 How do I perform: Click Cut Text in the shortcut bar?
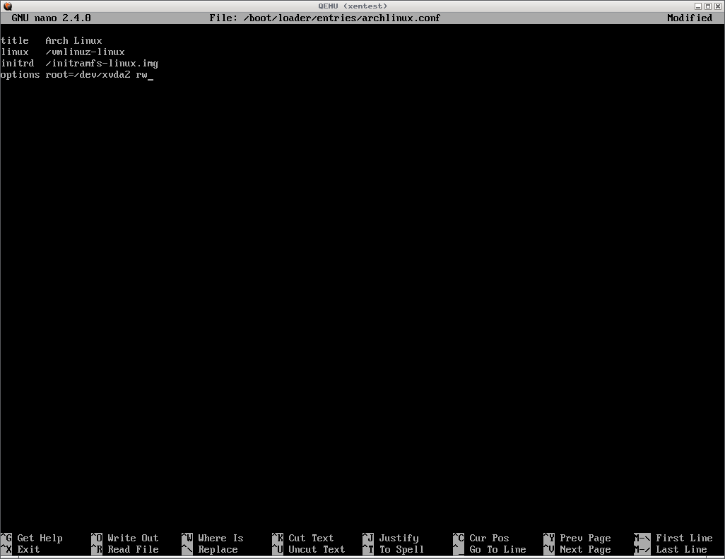[x=310, y=538]
